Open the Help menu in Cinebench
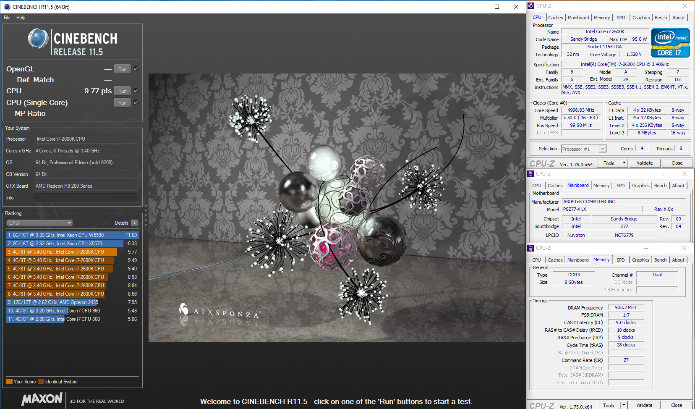This screenshot has width=695, height=409. pyautogui.click(x=21, y=18)
